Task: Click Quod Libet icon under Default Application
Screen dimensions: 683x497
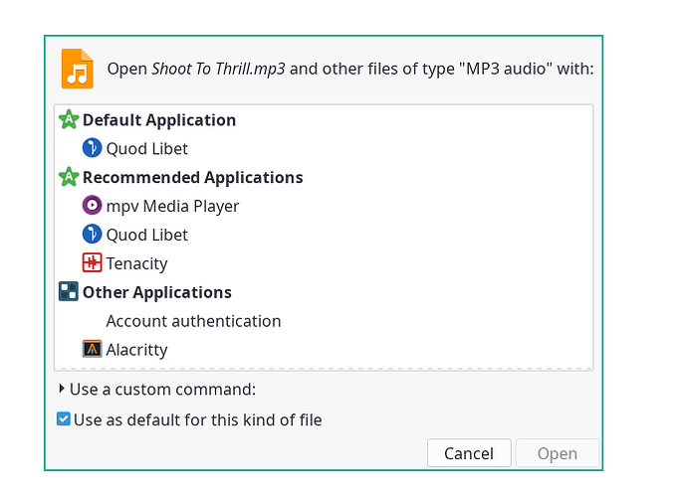Action: (92, 148)
